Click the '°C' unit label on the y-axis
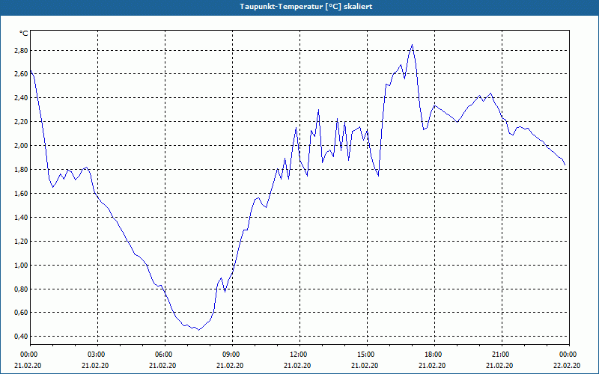This screenshot has height=374, width=599. (x=24, y=34)
